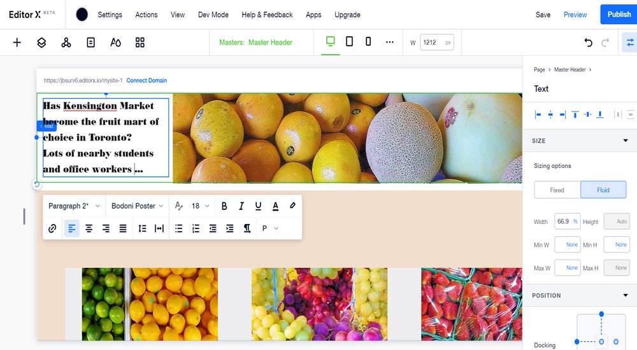Open the Layers panel icon

pos(41,42)
